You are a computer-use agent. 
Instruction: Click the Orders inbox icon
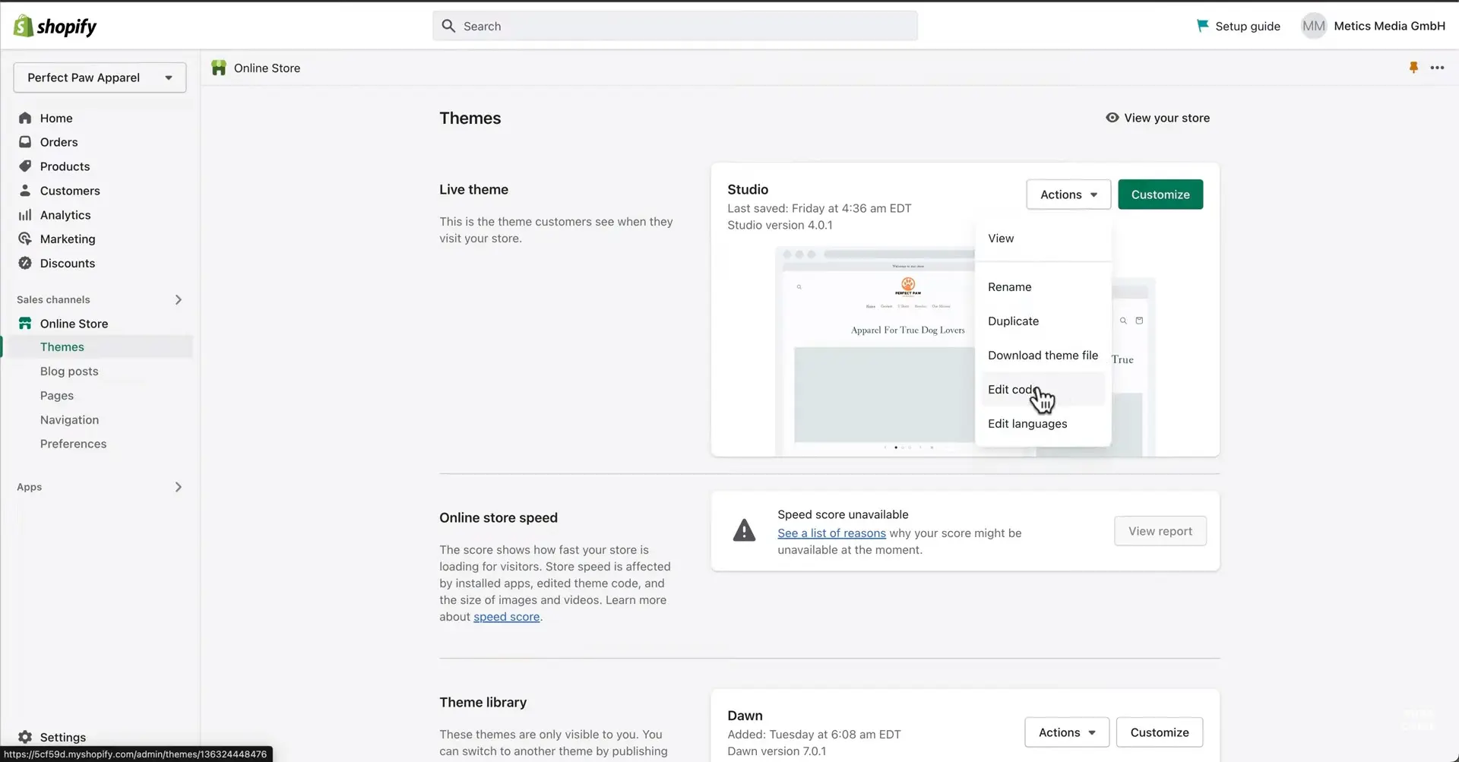click(x=25, y=142)
